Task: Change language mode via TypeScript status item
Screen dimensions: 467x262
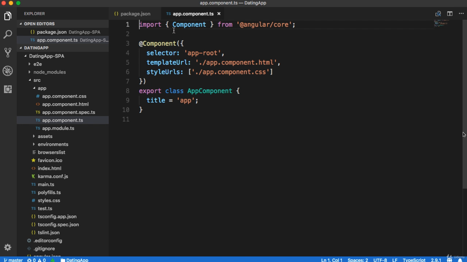Action: click(x=414, y=260)
